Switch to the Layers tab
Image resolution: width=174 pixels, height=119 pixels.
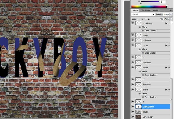pyautogui.click(x=135, y=11)
